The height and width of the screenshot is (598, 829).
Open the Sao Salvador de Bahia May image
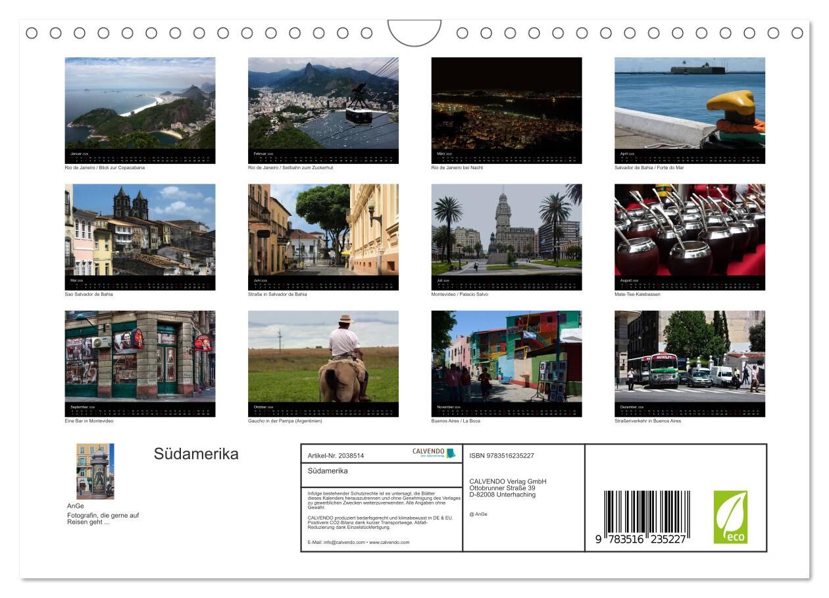(139, 231)
